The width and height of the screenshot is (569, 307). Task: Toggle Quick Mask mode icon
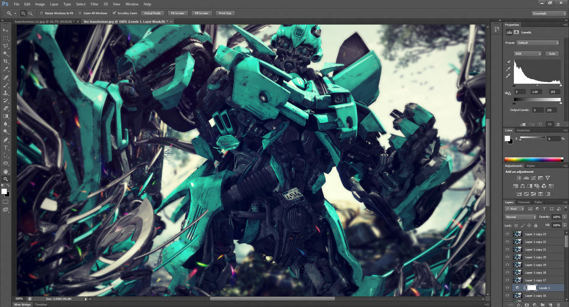pos(6,202)
